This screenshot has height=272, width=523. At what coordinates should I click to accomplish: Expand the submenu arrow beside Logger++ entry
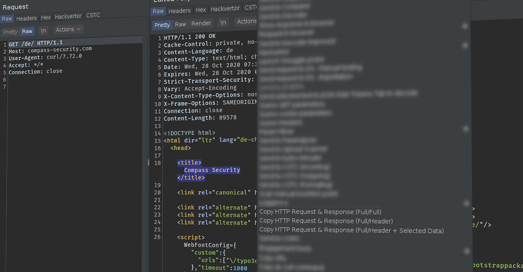(x=466, y=203)
